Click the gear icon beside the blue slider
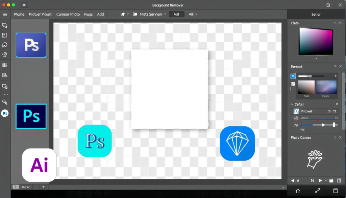This screenshot has height=198, width=346. pos(296,118)
